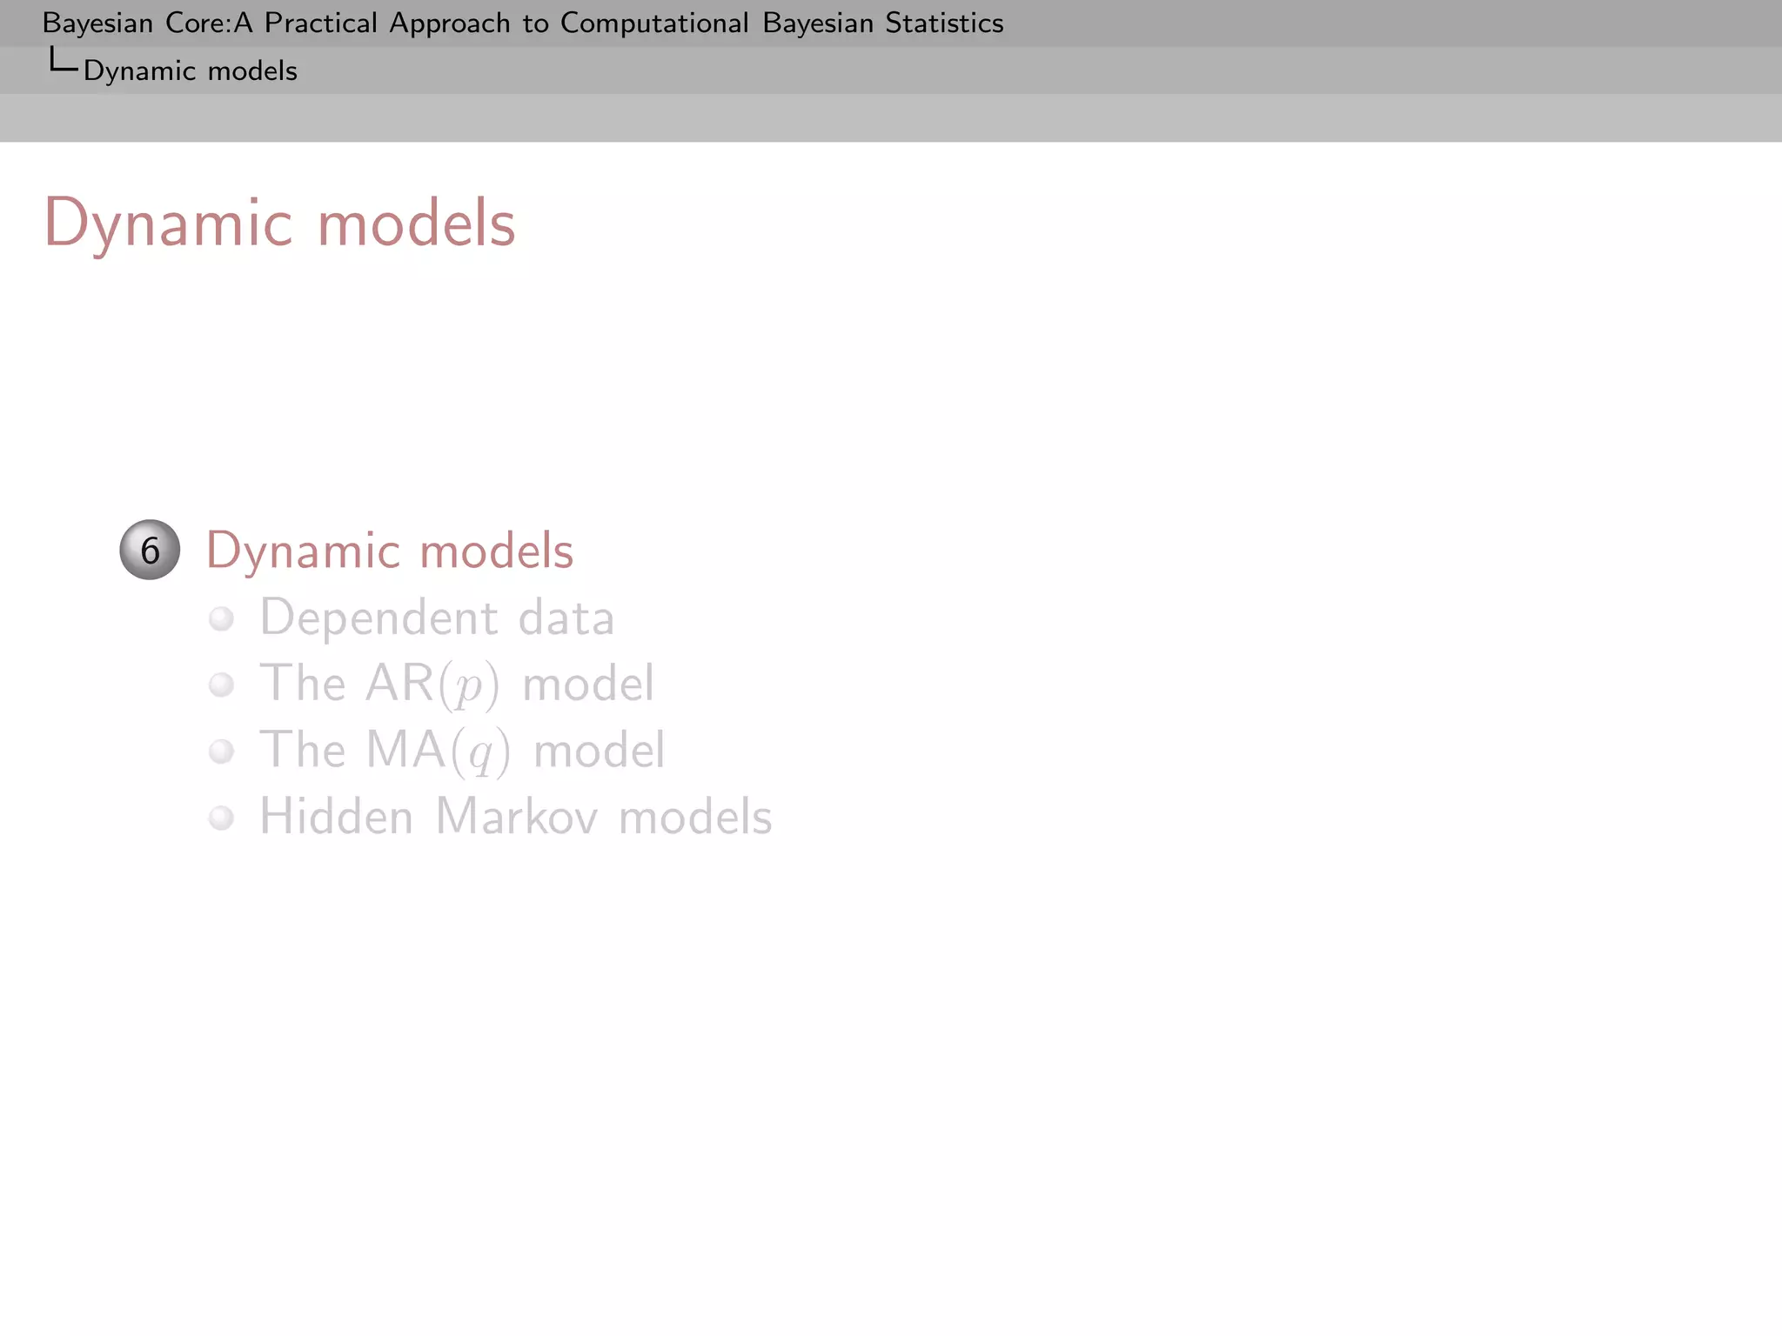The image size is (1782, 1336).
Task: Click the numbered ball icon showing 6
Action: 150,550
